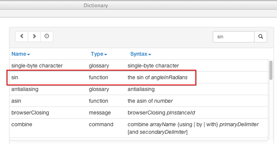Image resolution: width=277 pixels, height=144 pixels.
Task: Select the 'browserClosing' name cell
Action: [30, 113]
